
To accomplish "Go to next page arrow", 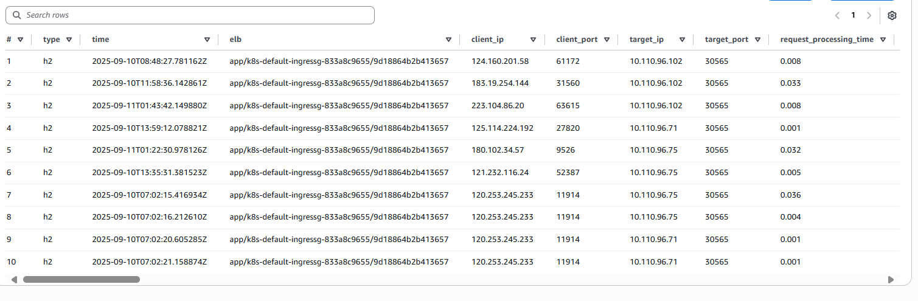I will [869, 15].
